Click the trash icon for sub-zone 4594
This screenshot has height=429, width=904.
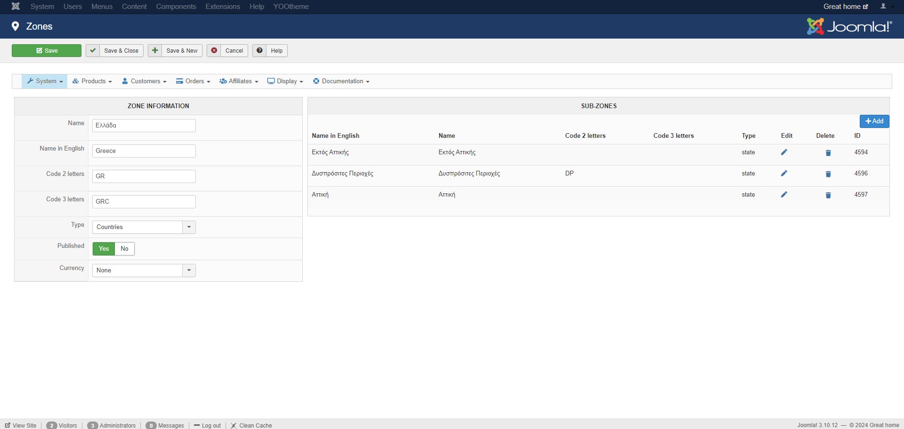(828, 153)
